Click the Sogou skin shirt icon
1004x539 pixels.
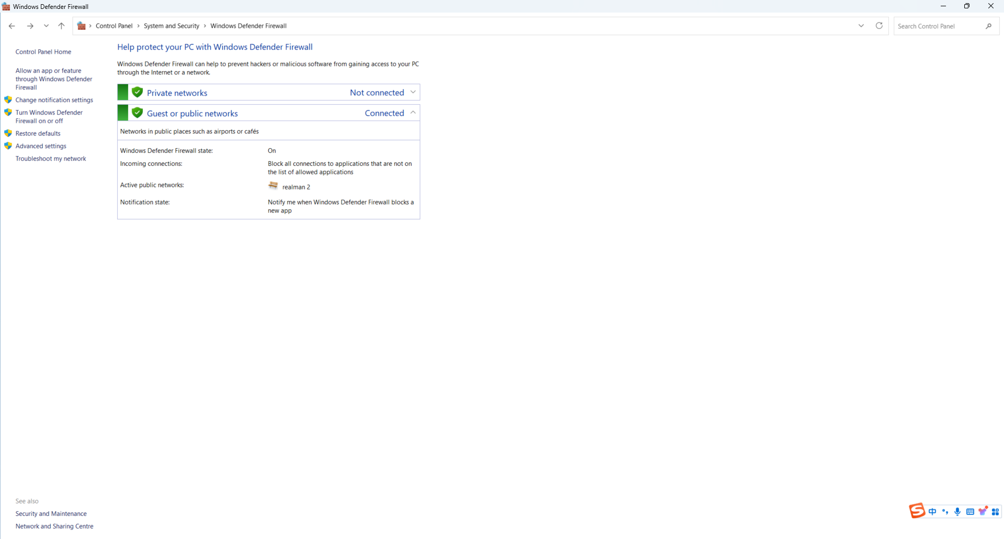[983, 511]
